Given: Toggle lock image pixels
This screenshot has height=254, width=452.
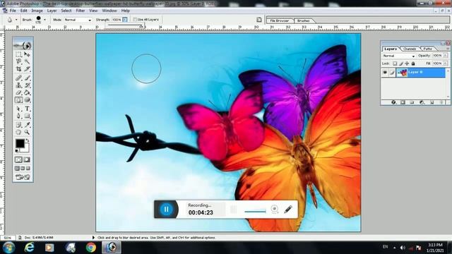Looking at the screenshot, I should 401,64.
